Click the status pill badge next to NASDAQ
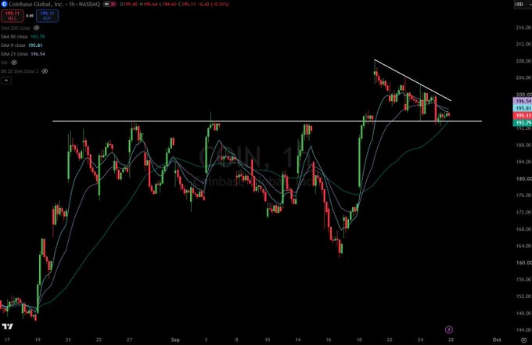This screenshot has width=532, height=345. [x=110, y=4]
